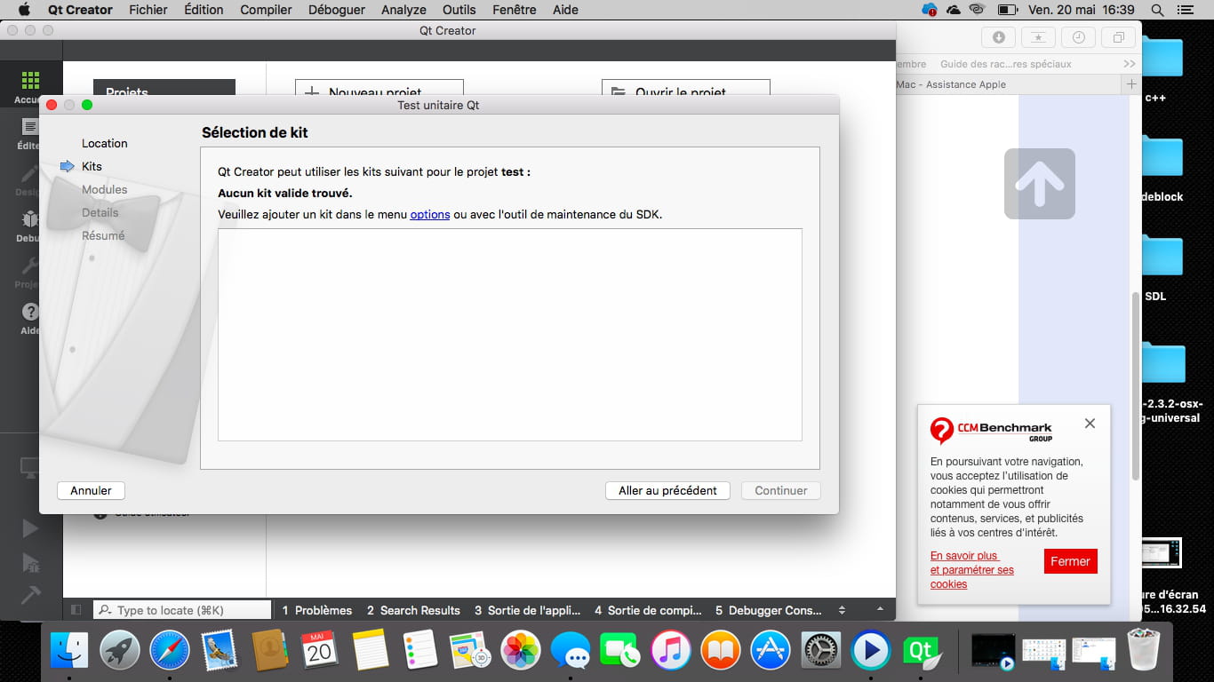The image size is (1214, 682).
Task: Follow the options link in the kit message
Action: (x=430, y=214)
